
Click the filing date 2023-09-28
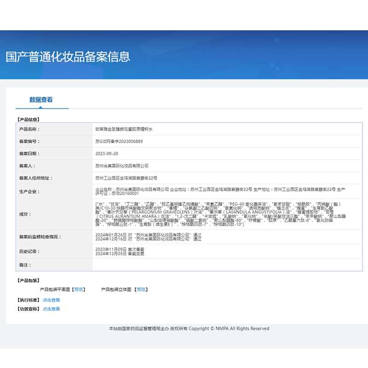(107, 154)
